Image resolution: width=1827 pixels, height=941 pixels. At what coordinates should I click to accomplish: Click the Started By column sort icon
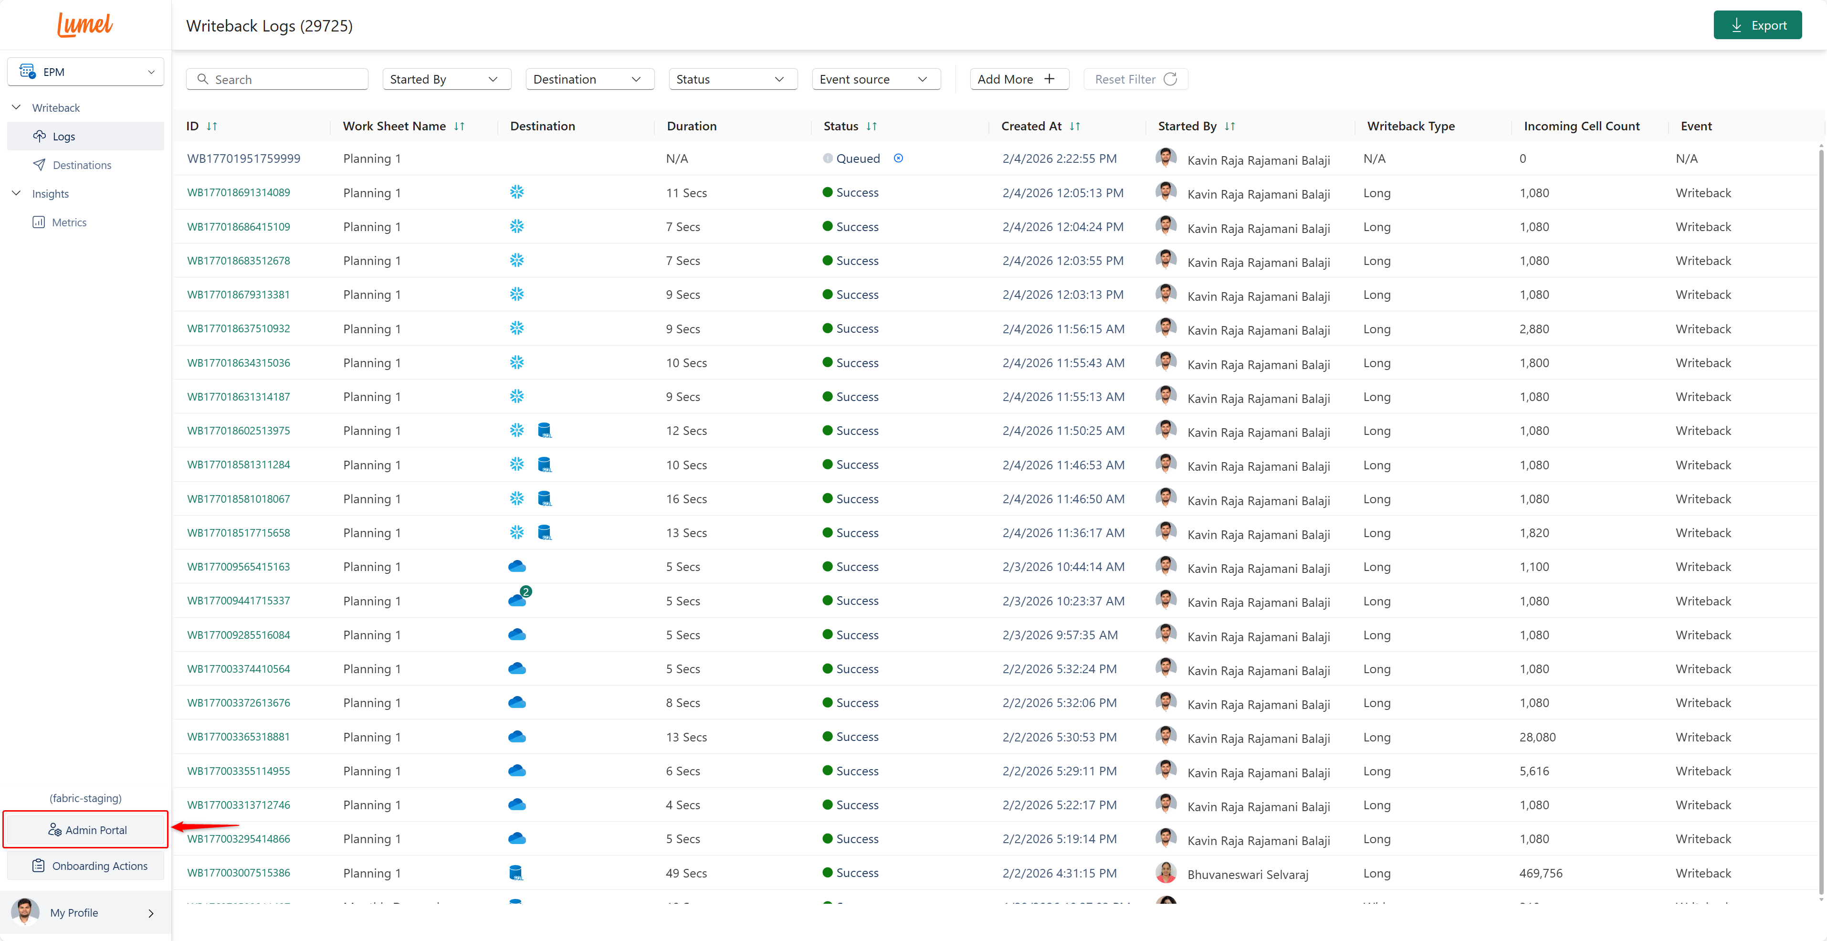point(1229,127)
